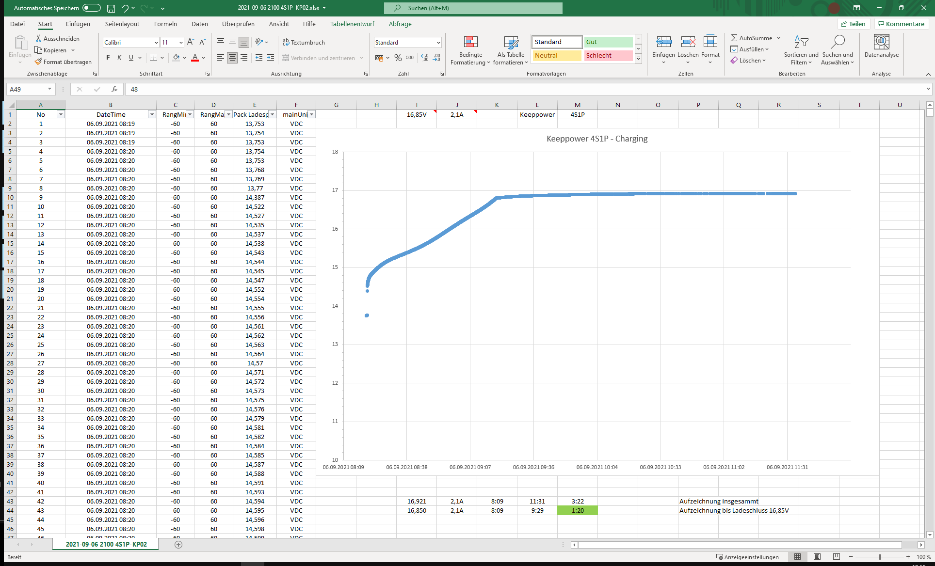The height and width of the screenshot is (566, 935).
Task: Toggle Textumbruch wrap text
Action: [x=304, y=43]
